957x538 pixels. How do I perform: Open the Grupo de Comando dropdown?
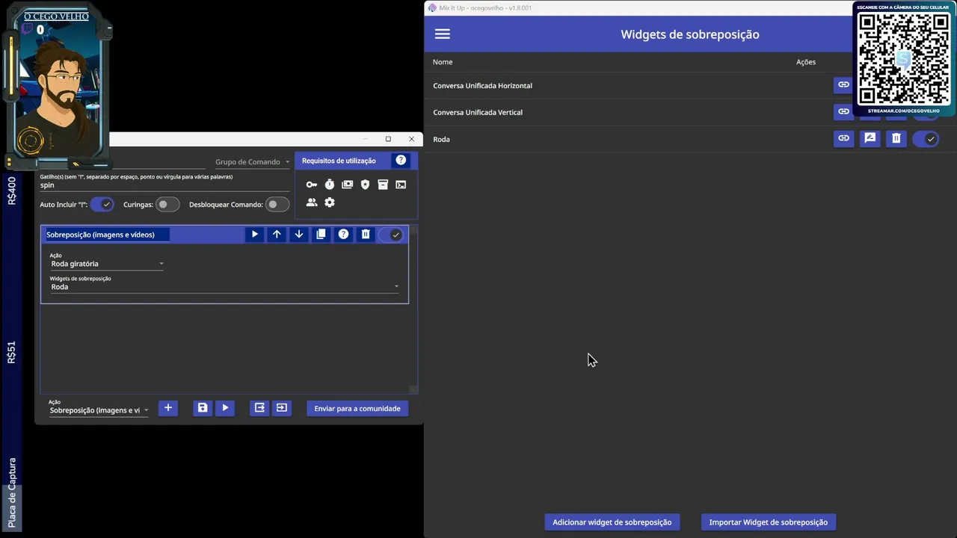[252, 162]
